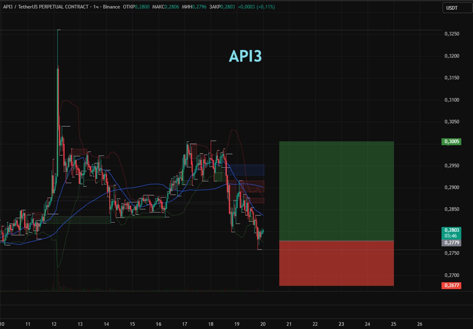Viewport: 473px width, 329px height.
Task: Click the Binance exchange name in the header
Action: (111, 6)
